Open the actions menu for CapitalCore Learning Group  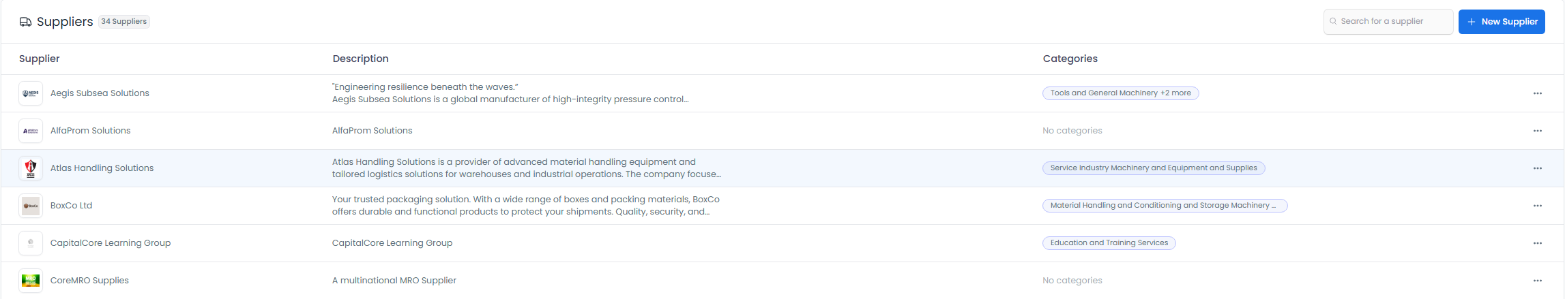click(1537, 243)
